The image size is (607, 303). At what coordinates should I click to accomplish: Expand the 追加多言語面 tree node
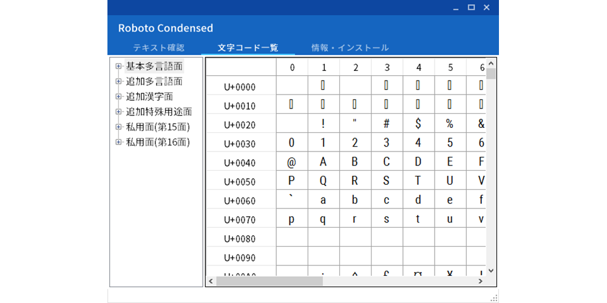click(118, 82)
